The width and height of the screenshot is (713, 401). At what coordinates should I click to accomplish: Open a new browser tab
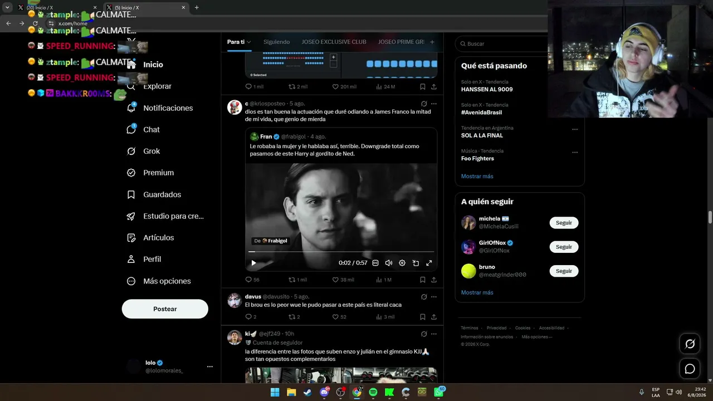[197, 7]
